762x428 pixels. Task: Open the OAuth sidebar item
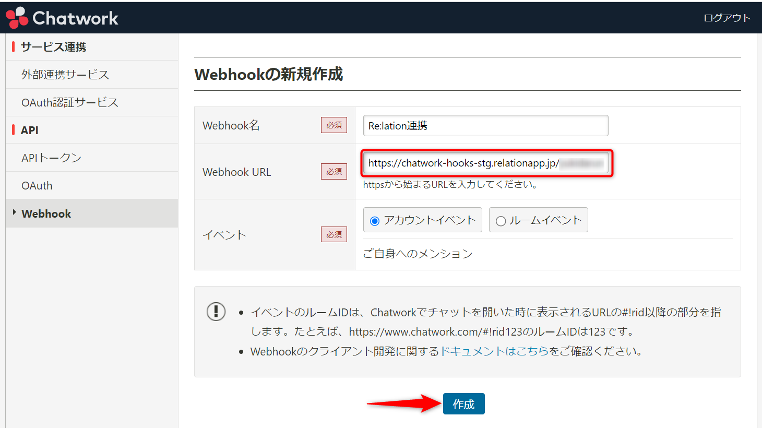[92, 185]
